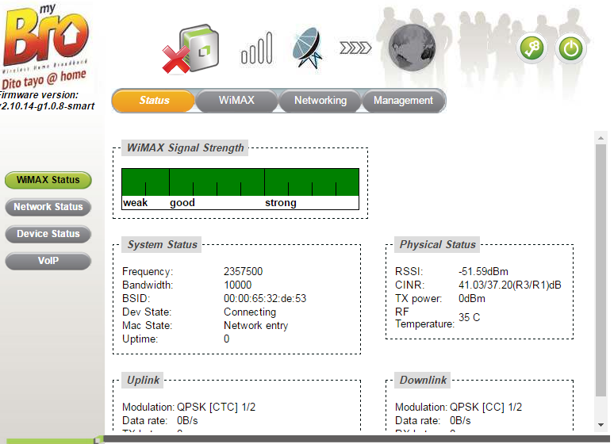
Task: Click the scrollbar down arrow
Action: 601,425
